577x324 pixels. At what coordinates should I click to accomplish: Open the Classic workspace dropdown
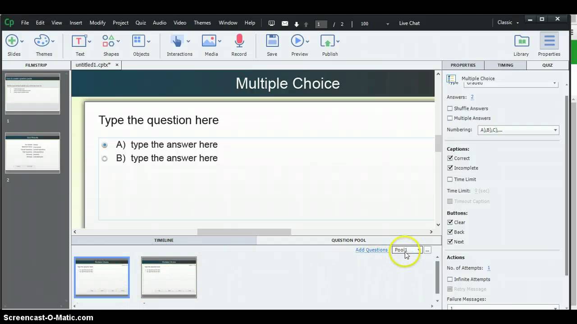pos(508,22)
